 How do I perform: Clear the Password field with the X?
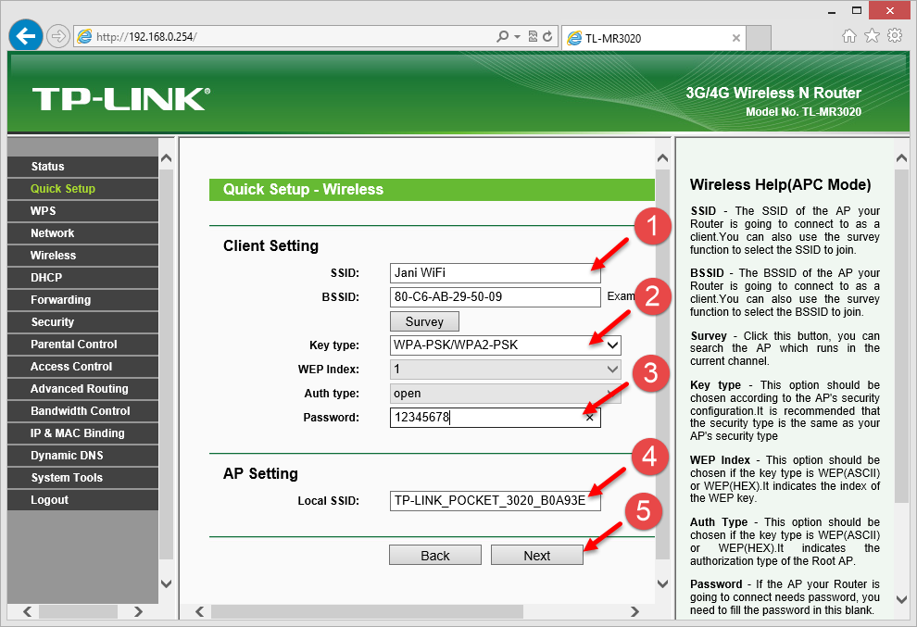589,418
